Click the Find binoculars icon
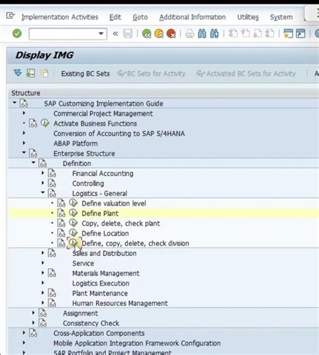The image size is (319, 355). 202,33
